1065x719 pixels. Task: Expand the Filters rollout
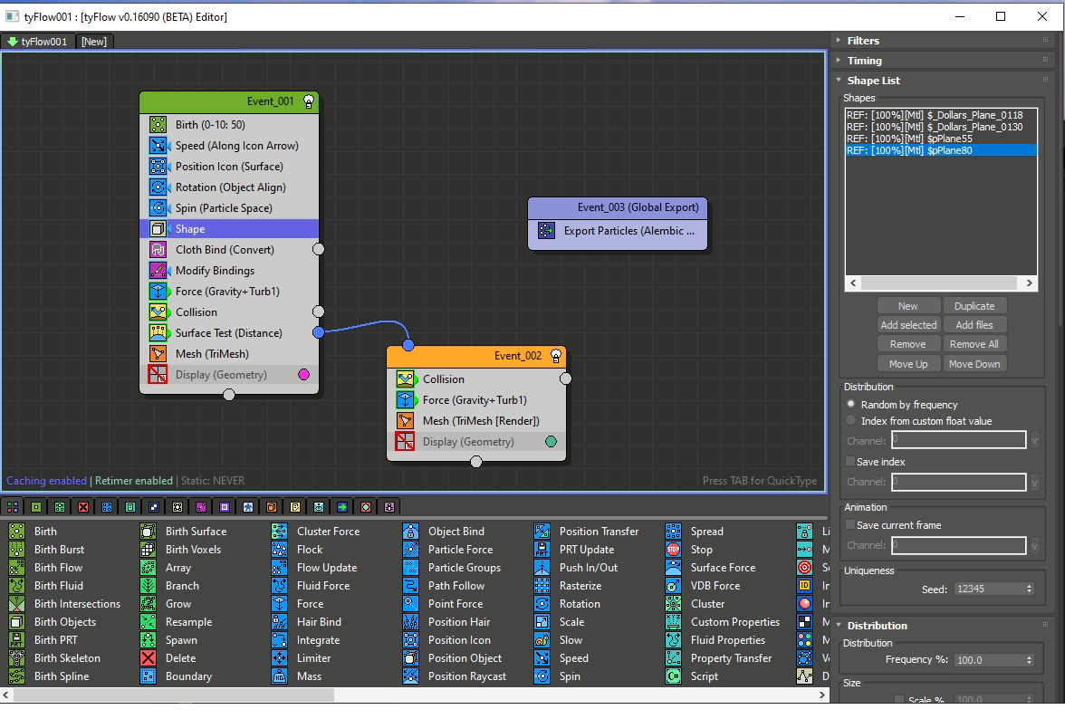(839, 41)
